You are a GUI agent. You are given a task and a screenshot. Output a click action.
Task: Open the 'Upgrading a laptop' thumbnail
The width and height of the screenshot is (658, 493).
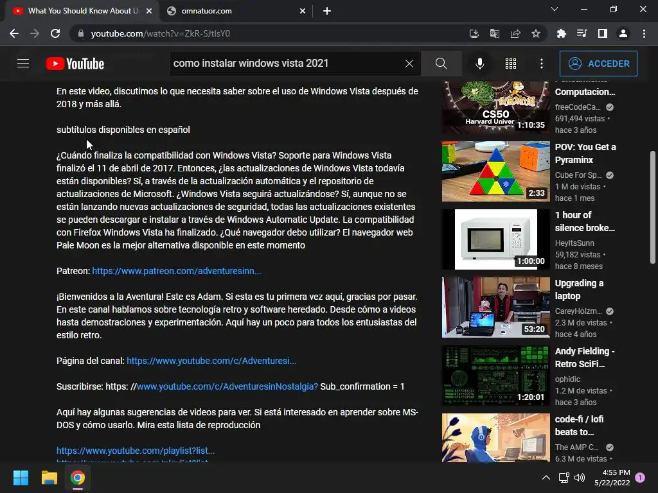pos(495,307)
